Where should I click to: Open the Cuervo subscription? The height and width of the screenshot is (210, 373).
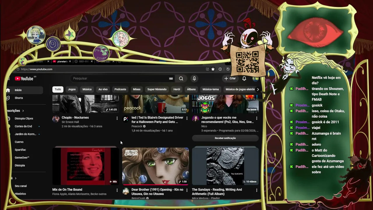19,142
